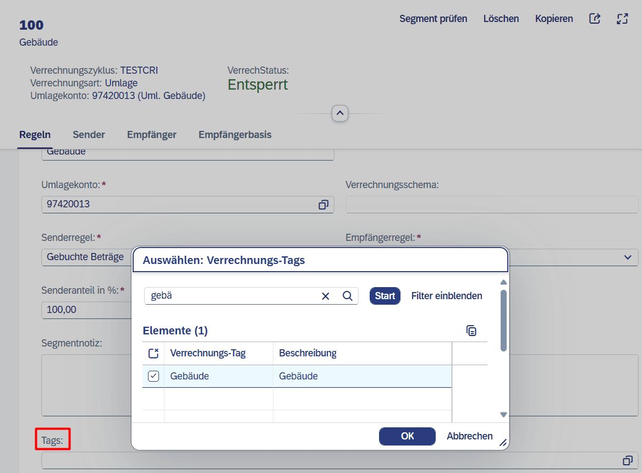Click Beschreibung column header
Image resolution: width=642 pixels, height=473 pixels.
coord(363,353)
